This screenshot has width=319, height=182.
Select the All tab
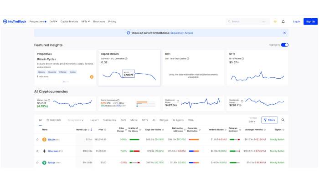(x=40, y=120)
